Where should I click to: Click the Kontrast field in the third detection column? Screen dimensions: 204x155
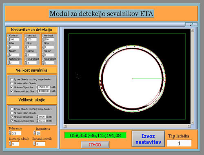tap(49, 39)
